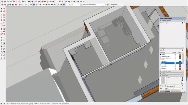
Task: Pick the material eyedropper sample tool
Action: click(x=182, y=85)
